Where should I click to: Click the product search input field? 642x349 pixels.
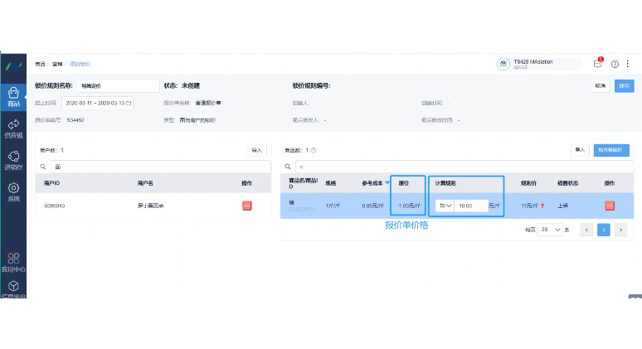(x=464, y=167)
